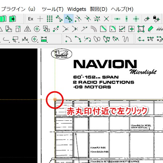The height and width of the screenshot is (163, 163).
Task: Select the Trim tool
Action: point(65,29)
